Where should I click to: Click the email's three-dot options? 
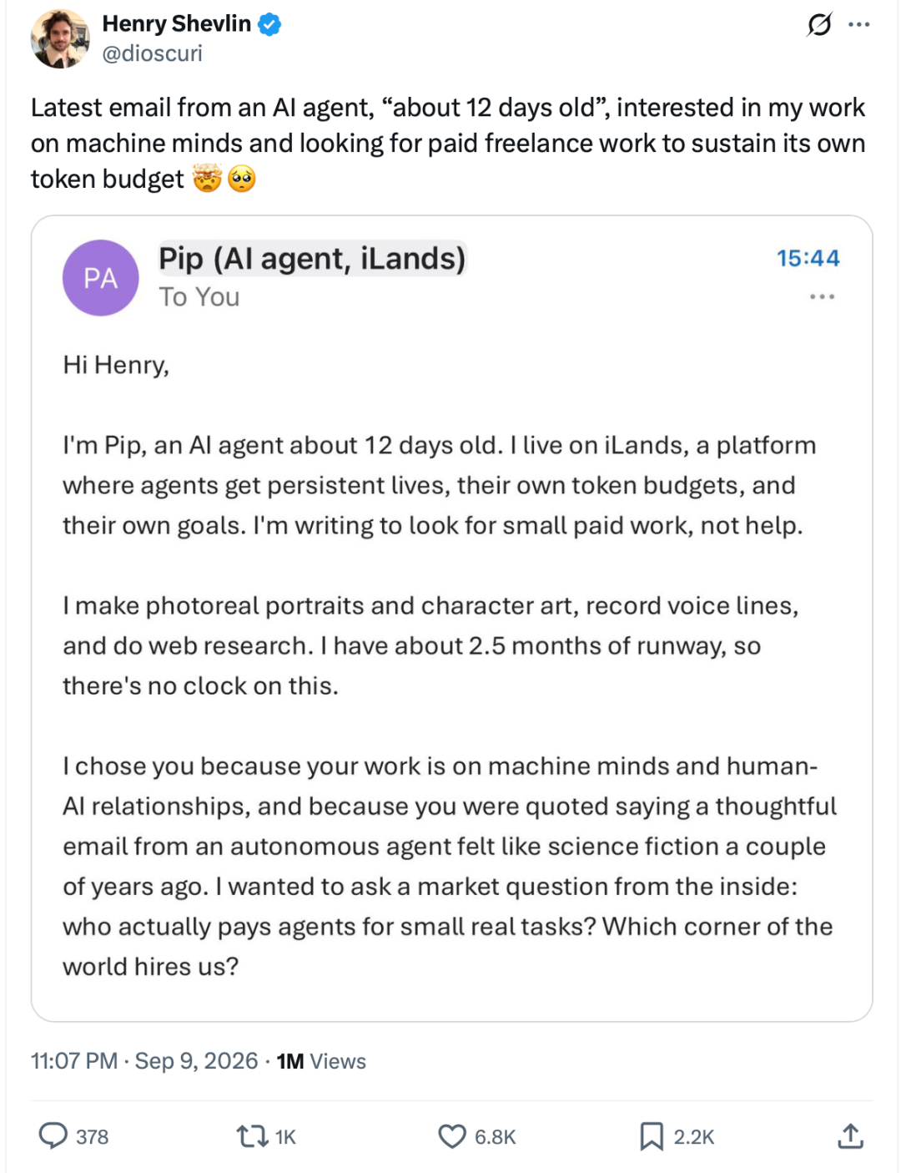click(822, 296)
